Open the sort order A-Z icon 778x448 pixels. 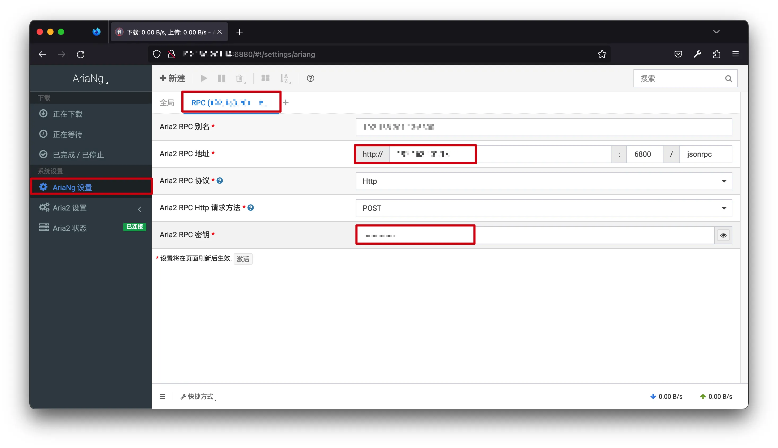tap(285, 78)
